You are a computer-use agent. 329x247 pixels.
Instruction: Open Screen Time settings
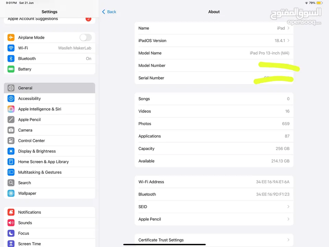49,244
